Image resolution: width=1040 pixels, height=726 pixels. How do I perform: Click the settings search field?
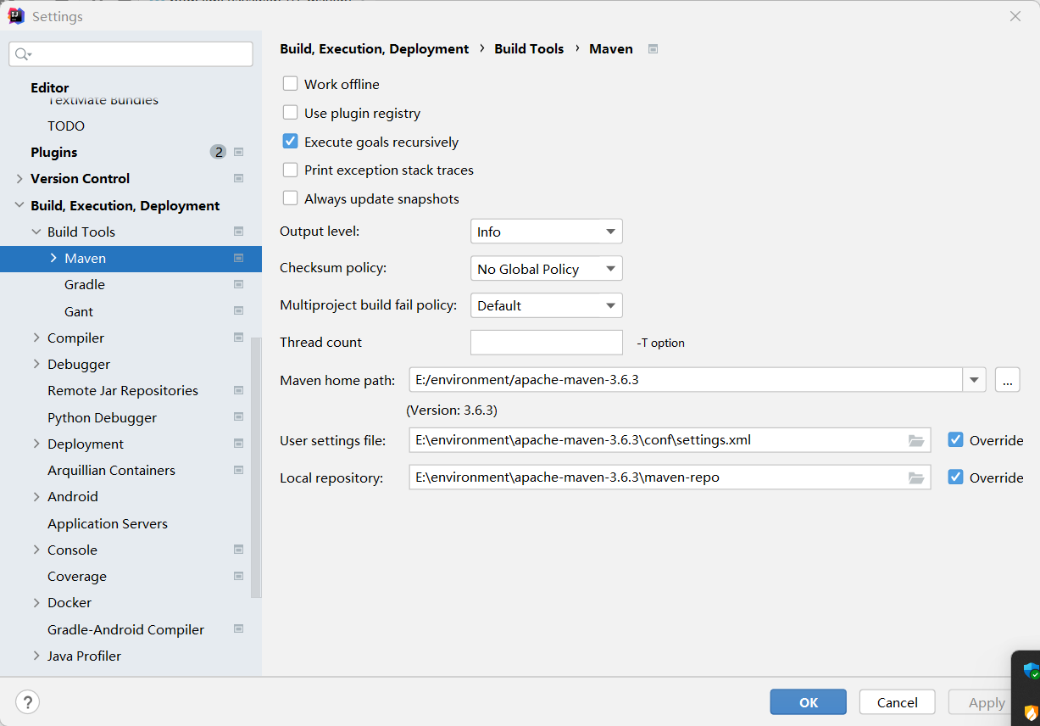[x=131, y=54]
